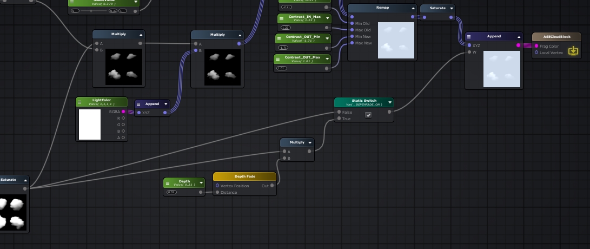This screenshot has width=590, height=249.
Task: Select the G output port on LightColor
Action: (x=123, y=124)
